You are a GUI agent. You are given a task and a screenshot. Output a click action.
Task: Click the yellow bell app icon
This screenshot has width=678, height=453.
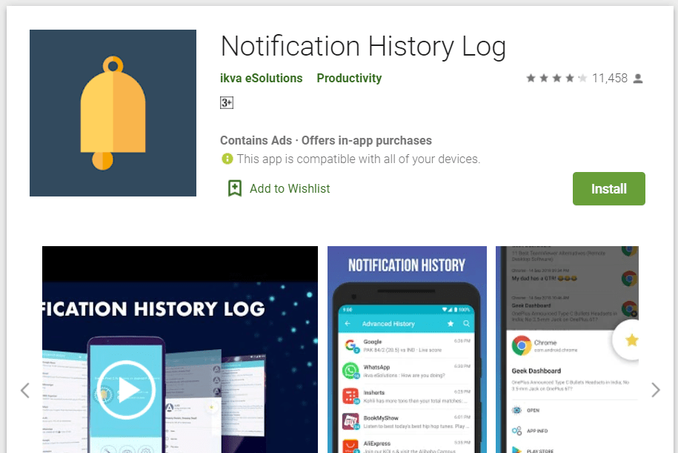coord(113,113)
